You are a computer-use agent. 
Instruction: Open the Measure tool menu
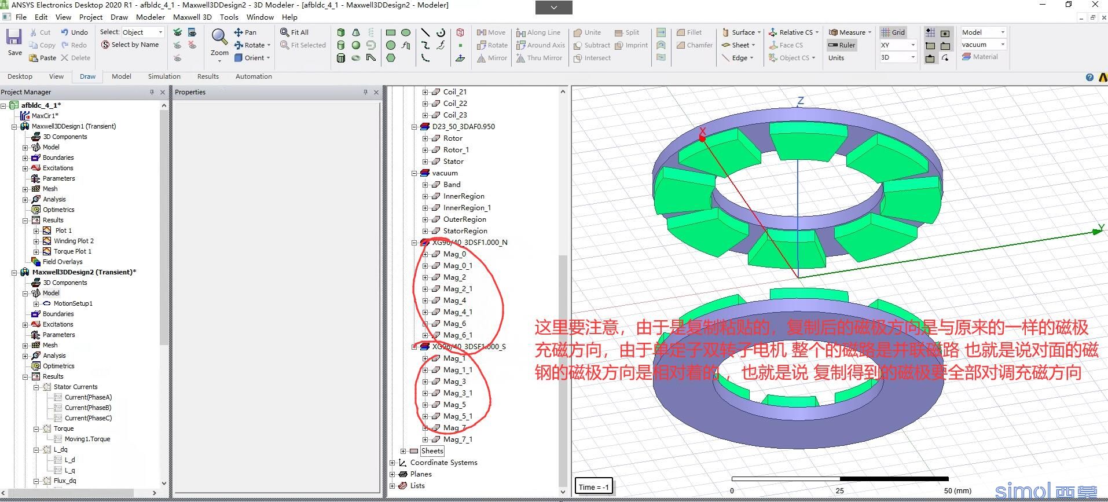pyautogui.click(x=850, y=32)
